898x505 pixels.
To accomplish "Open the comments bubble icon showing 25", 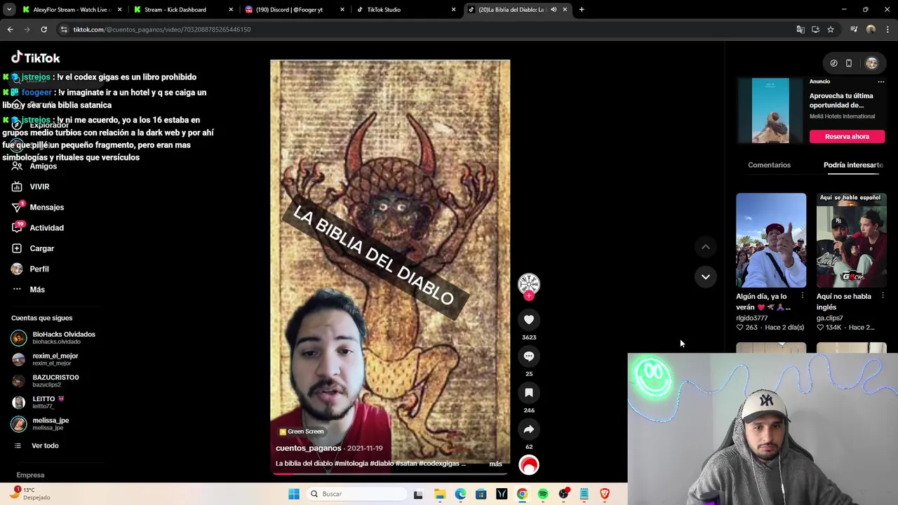I will coord(529,356).
